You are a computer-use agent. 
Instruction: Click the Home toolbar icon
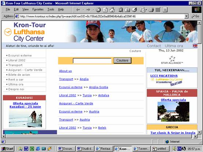pos(112,10)
